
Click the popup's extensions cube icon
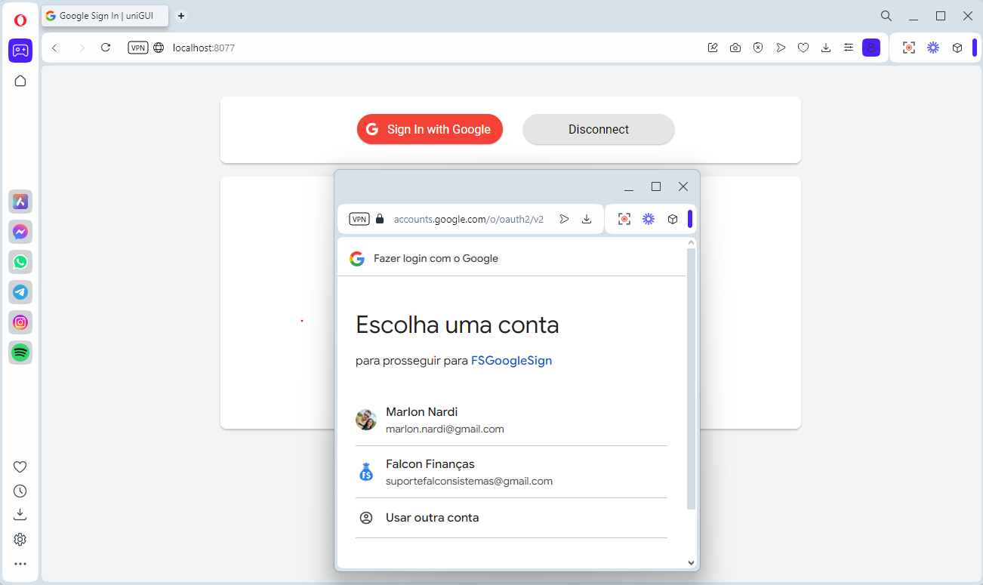click(x=673, y=219)
